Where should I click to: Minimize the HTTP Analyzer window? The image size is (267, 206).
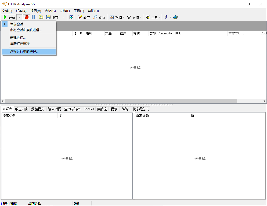(x=236, y=4)
